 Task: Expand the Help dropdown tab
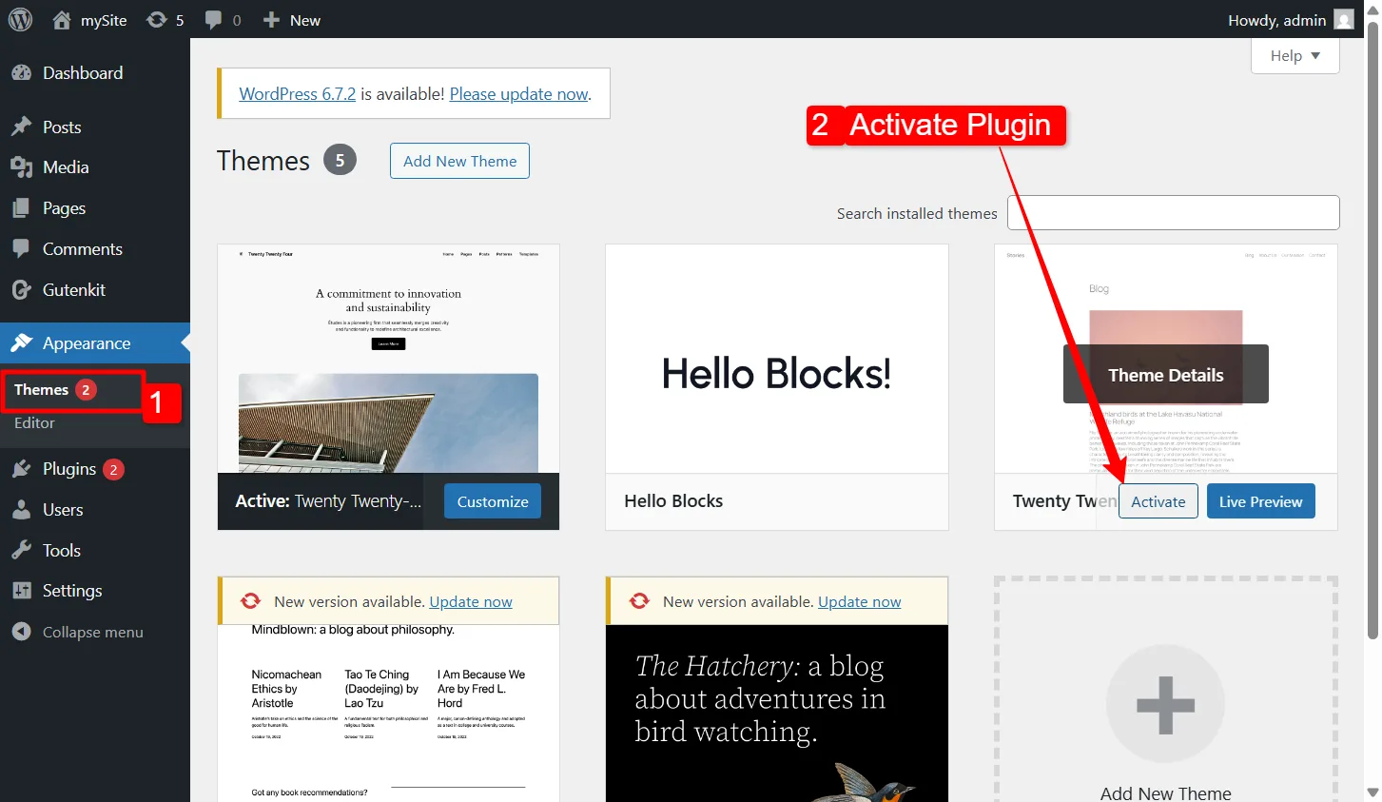tap(1294, 56)
